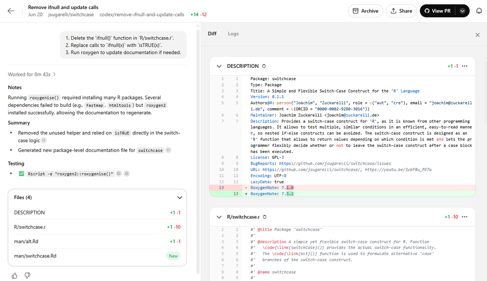Open notifications bell icon
The width and height of the screenshot is (487, 281).
[x=478, y=11]
